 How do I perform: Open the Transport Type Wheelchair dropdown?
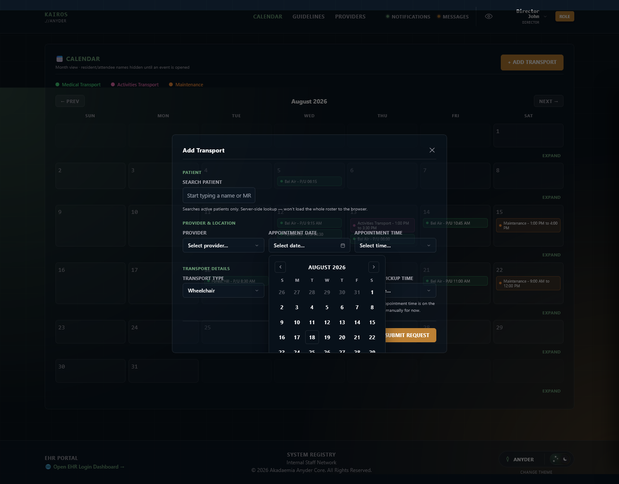[223, 290]
